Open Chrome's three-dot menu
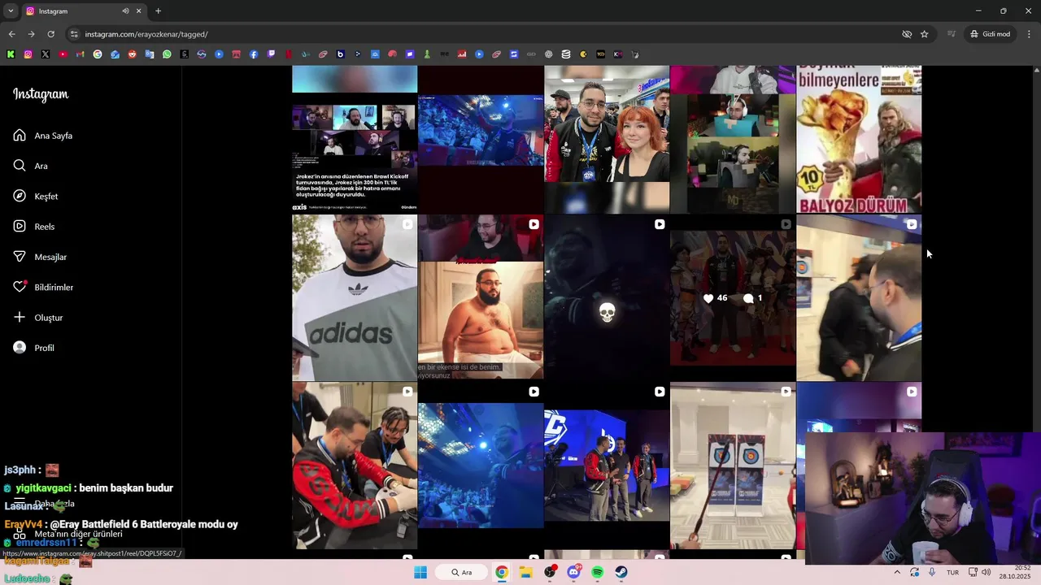The height and width of the screenshot is (585, 1041). pyautogui.click(x=1030, y=34)
